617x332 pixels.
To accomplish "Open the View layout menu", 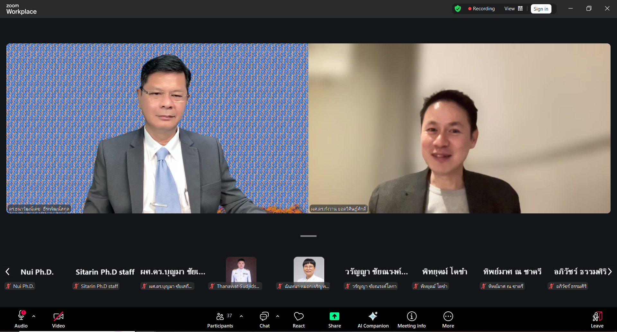I will coord(513,9).
